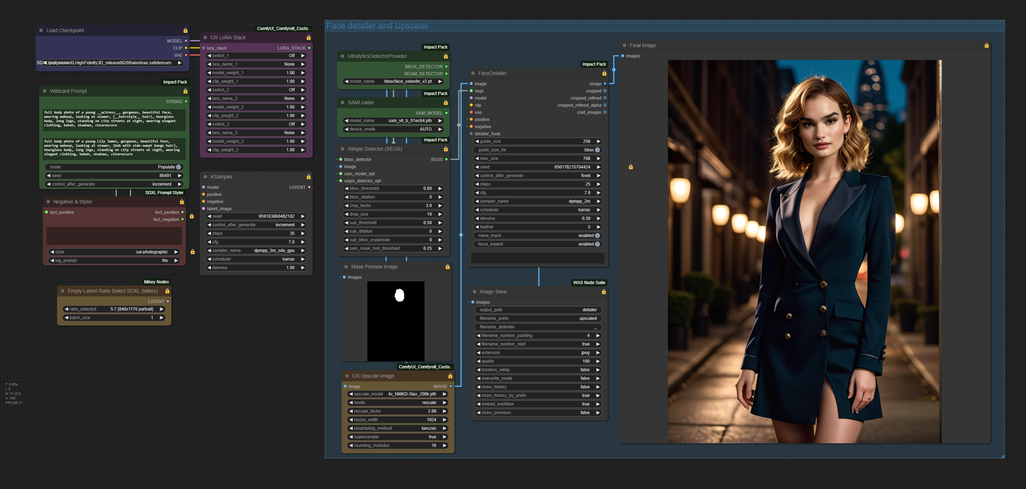Image resolution: width=1026 pixels, height=489 pixels.
Task: Click the CR Upscale Image node lock icon
Action: [450, 376]
